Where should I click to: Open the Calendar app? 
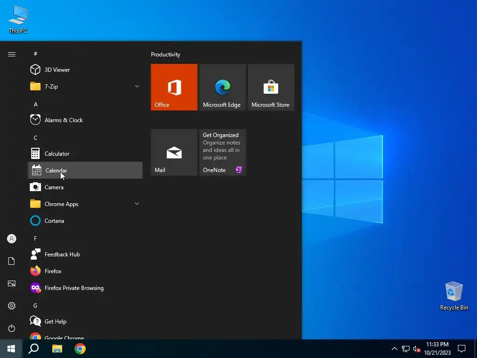click(x=85, y=170)
